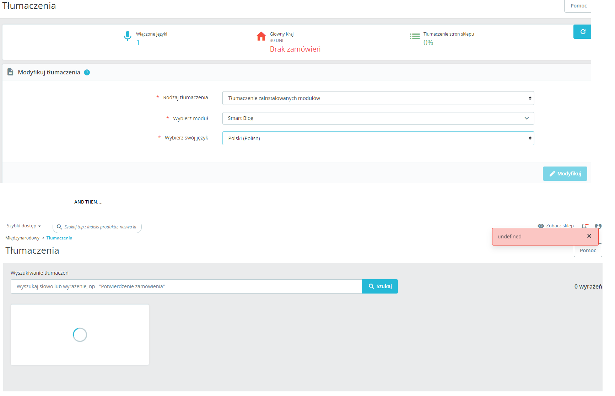Open the Wybierz moduł dropdown showing Smart Blog
The image size is (615, 396).
click(x=378, y=118)
